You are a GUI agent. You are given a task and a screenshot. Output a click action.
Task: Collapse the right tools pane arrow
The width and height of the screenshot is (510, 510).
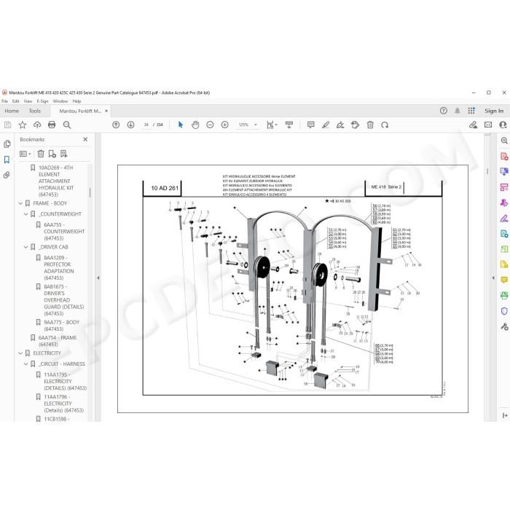pos(493,278)
